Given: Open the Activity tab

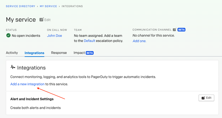Looking at the screenshot, I should (x=12, y=53).
